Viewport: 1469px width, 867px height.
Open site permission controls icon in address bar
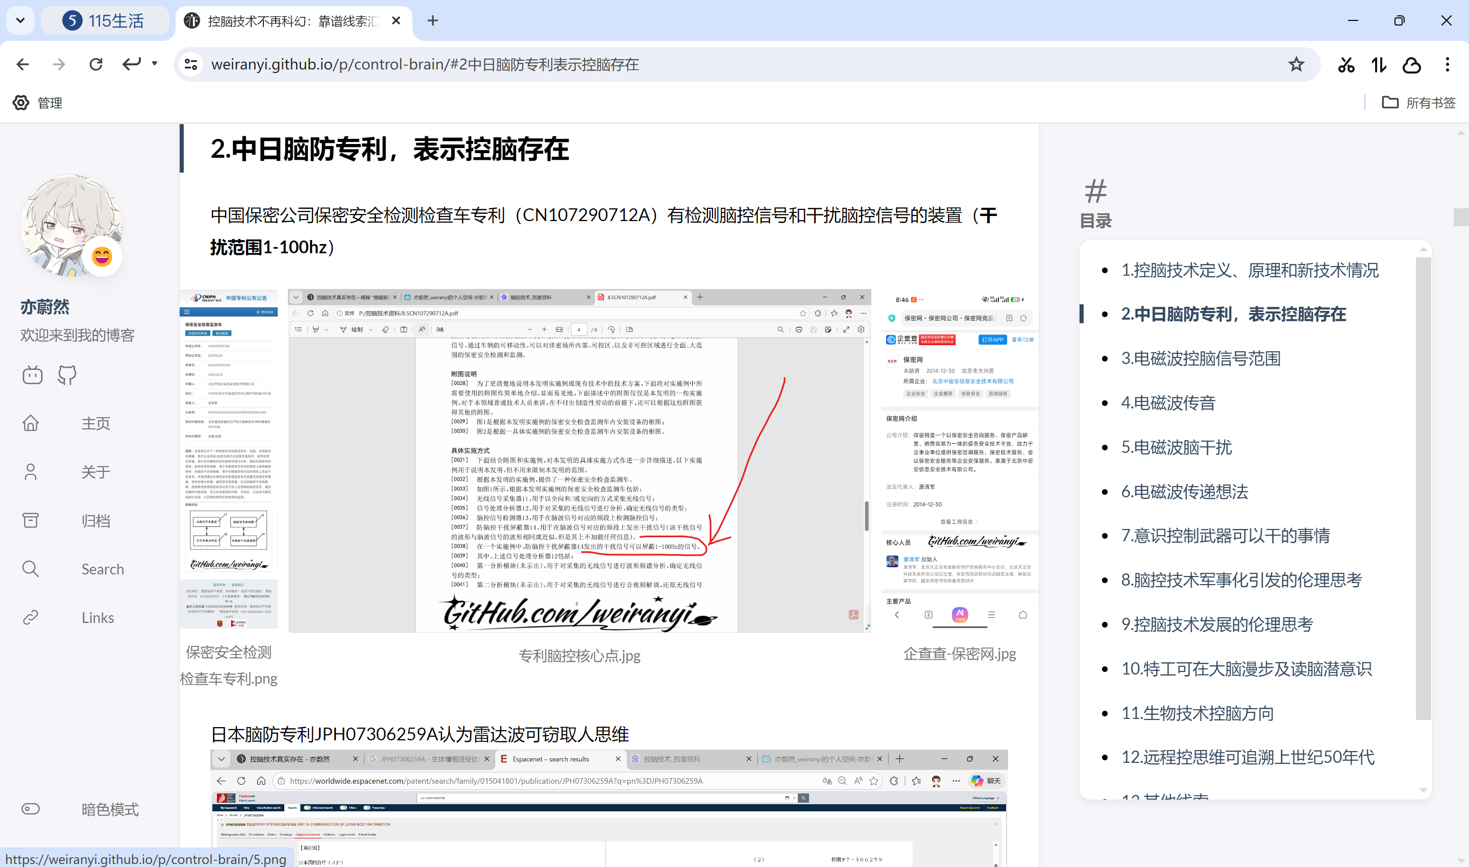point(190,64)
